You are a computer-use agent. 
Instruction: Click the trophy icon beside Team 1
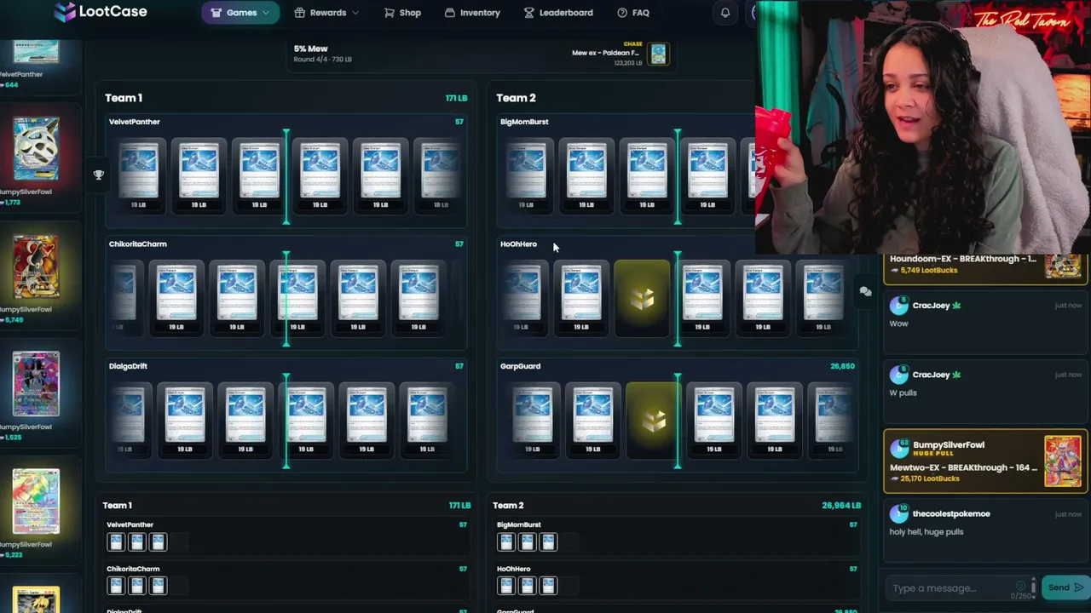(99, 175)
